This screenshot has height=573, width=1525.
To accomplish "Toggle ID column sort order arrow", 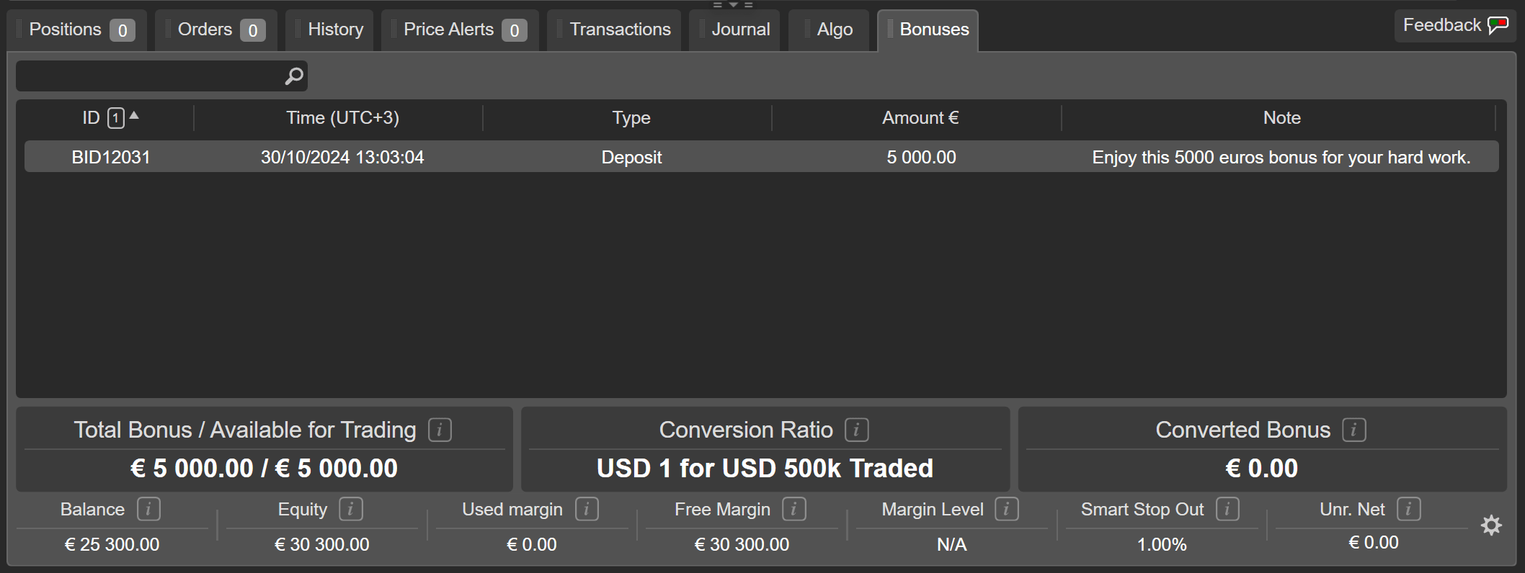I will [x=134, y=115].
